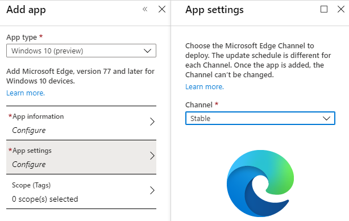Click the '0 scope(s) selected' text
This screenshot has width=349, height=221.
[45, 199]
